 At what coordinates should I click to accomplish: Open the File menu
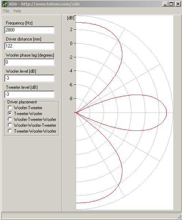(x=6, y=11)
